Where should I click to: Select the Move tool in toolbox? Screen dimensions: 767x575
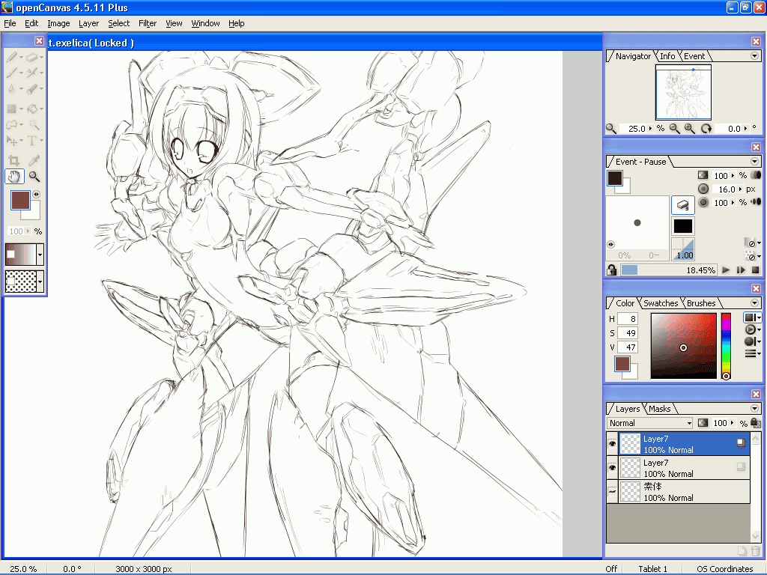pyautogui.click(x=12, y=141)
